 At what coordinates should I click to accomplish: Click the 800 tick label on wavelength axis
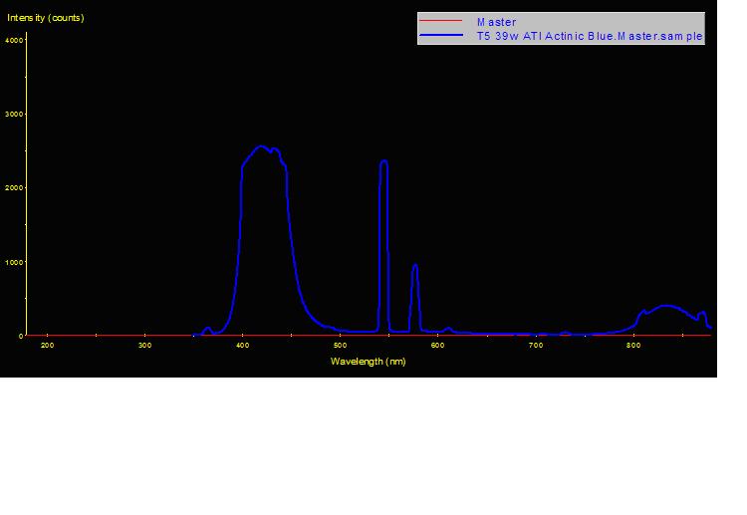tap(632, 346)
